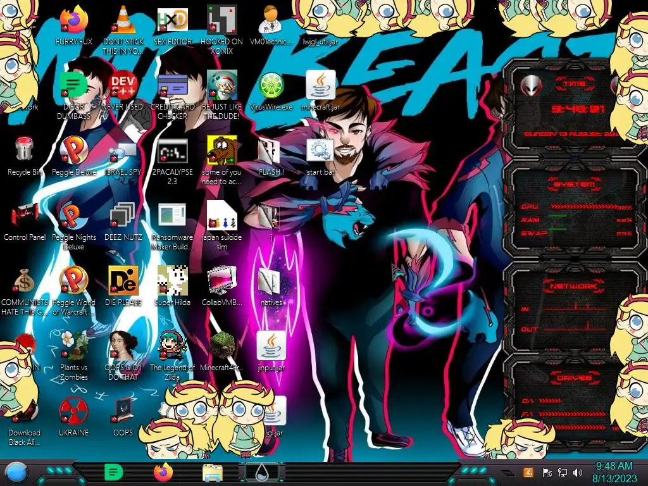This screenshot has width=648, height=486.
Task: Click the DRIVES gadget header
Action: click(x=573, y=378)
